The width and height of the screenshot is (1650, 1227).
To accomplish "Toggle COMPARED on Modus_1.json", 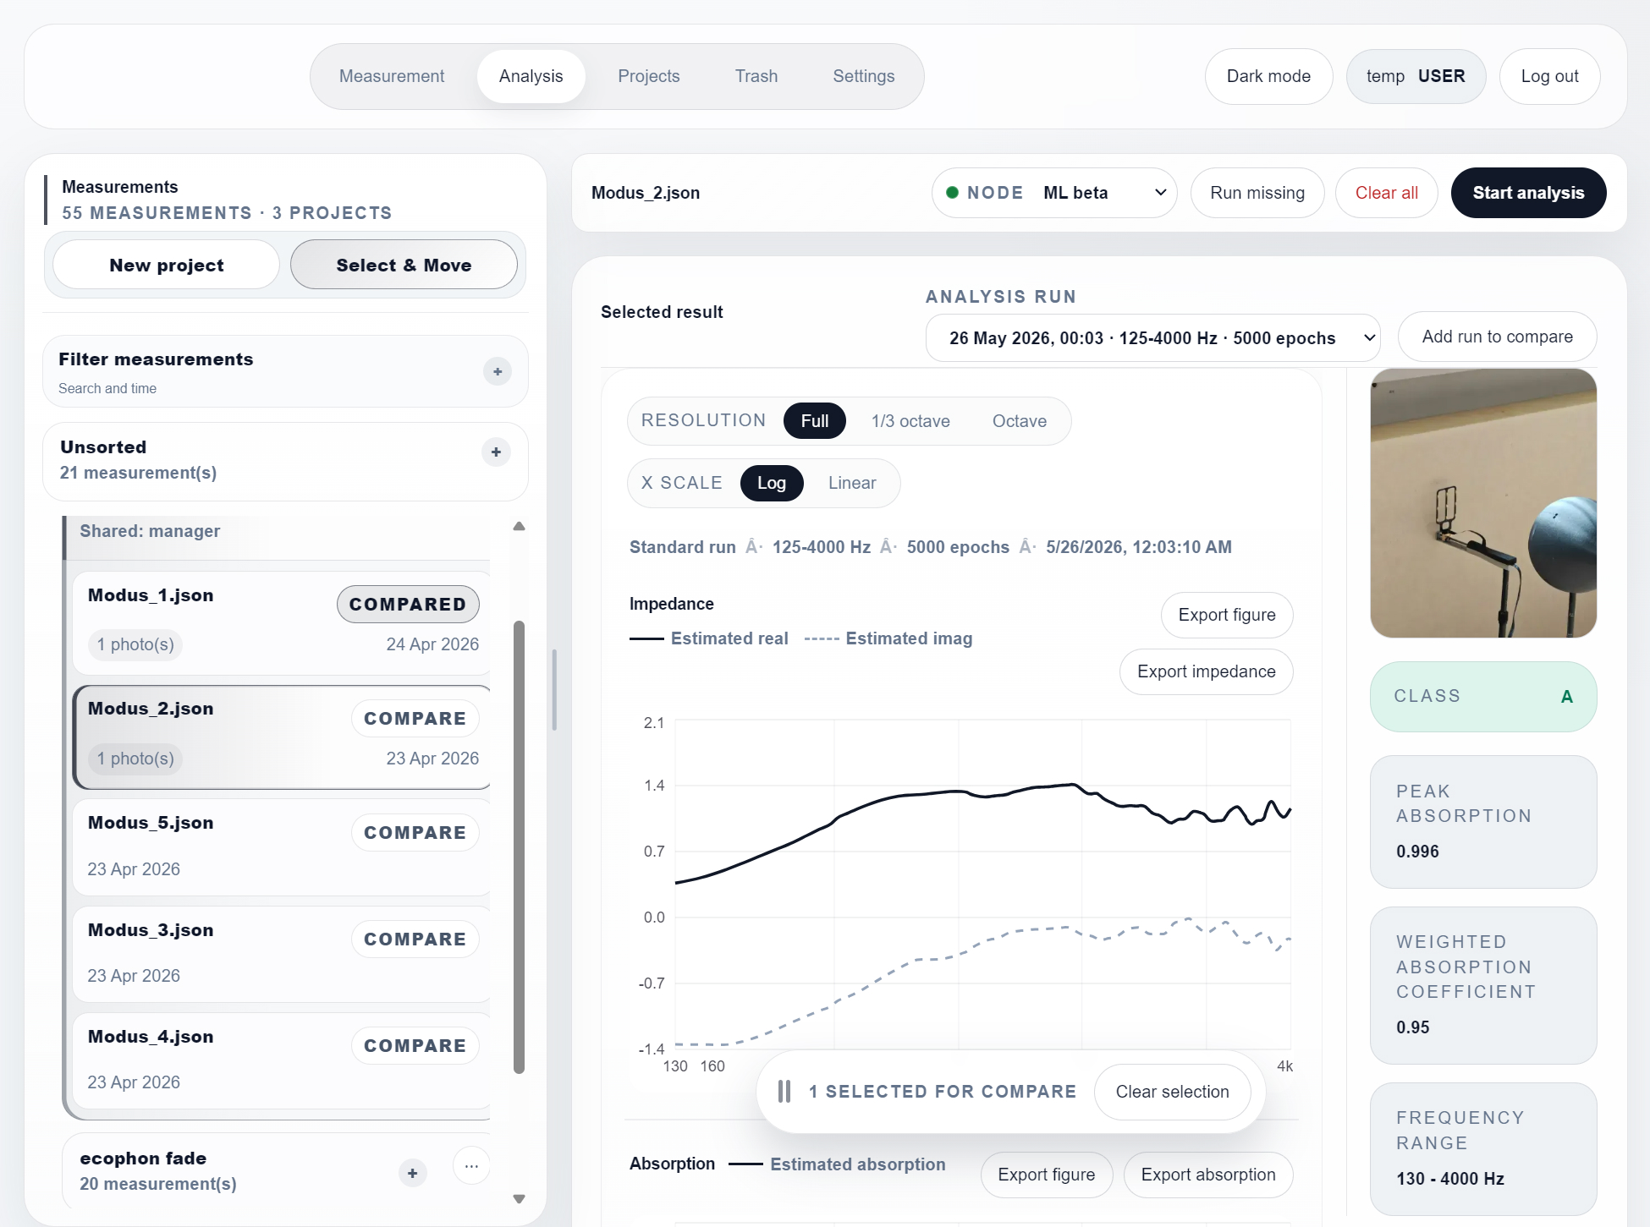I will 408,604.
